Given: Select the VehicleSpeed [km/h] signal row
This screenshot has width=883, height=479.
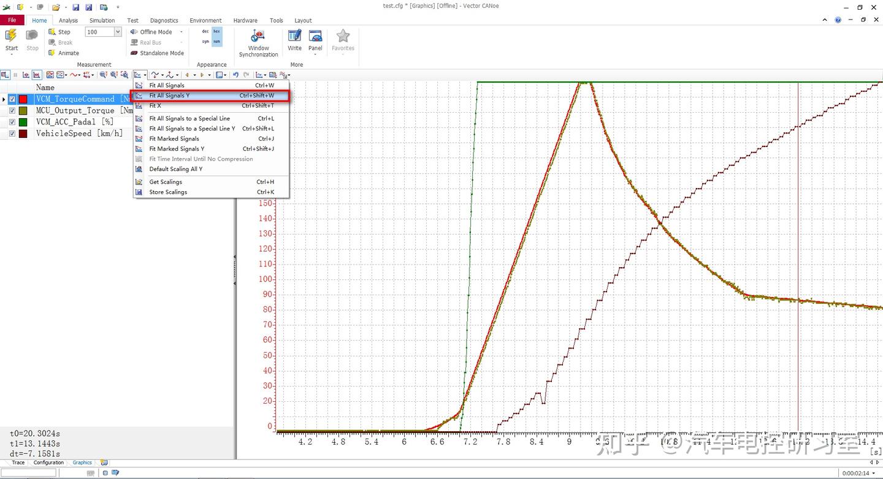Looking at the screenshot, I should point(79,134).
